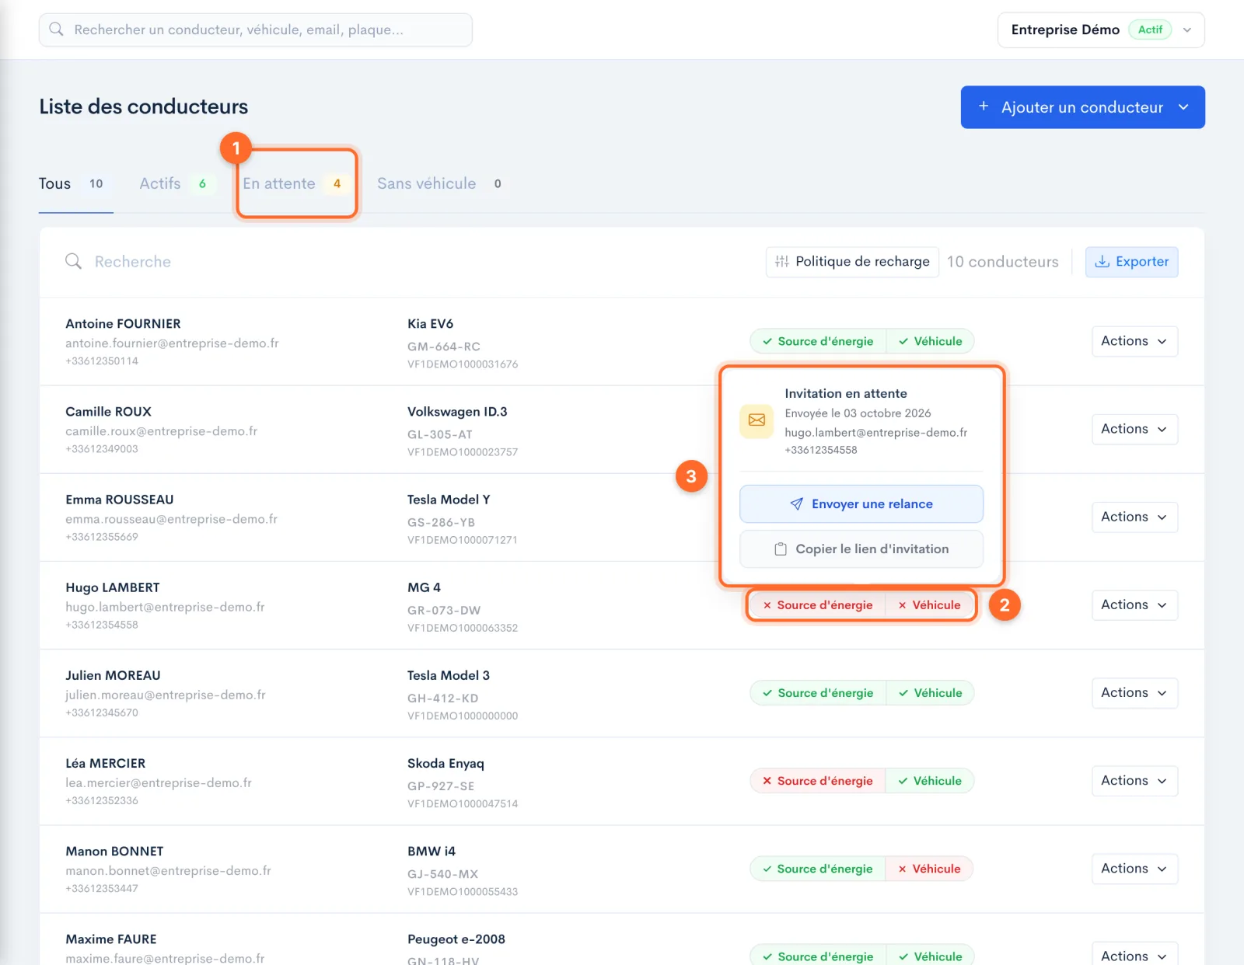The height and width of the screenshot is (965, 1244).
Task: Focus the top global search field
Action: coord(256,30)
